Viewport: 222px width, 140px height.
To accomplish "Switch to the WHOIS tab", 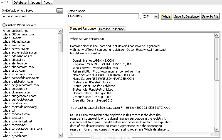I will click(6, 2).
